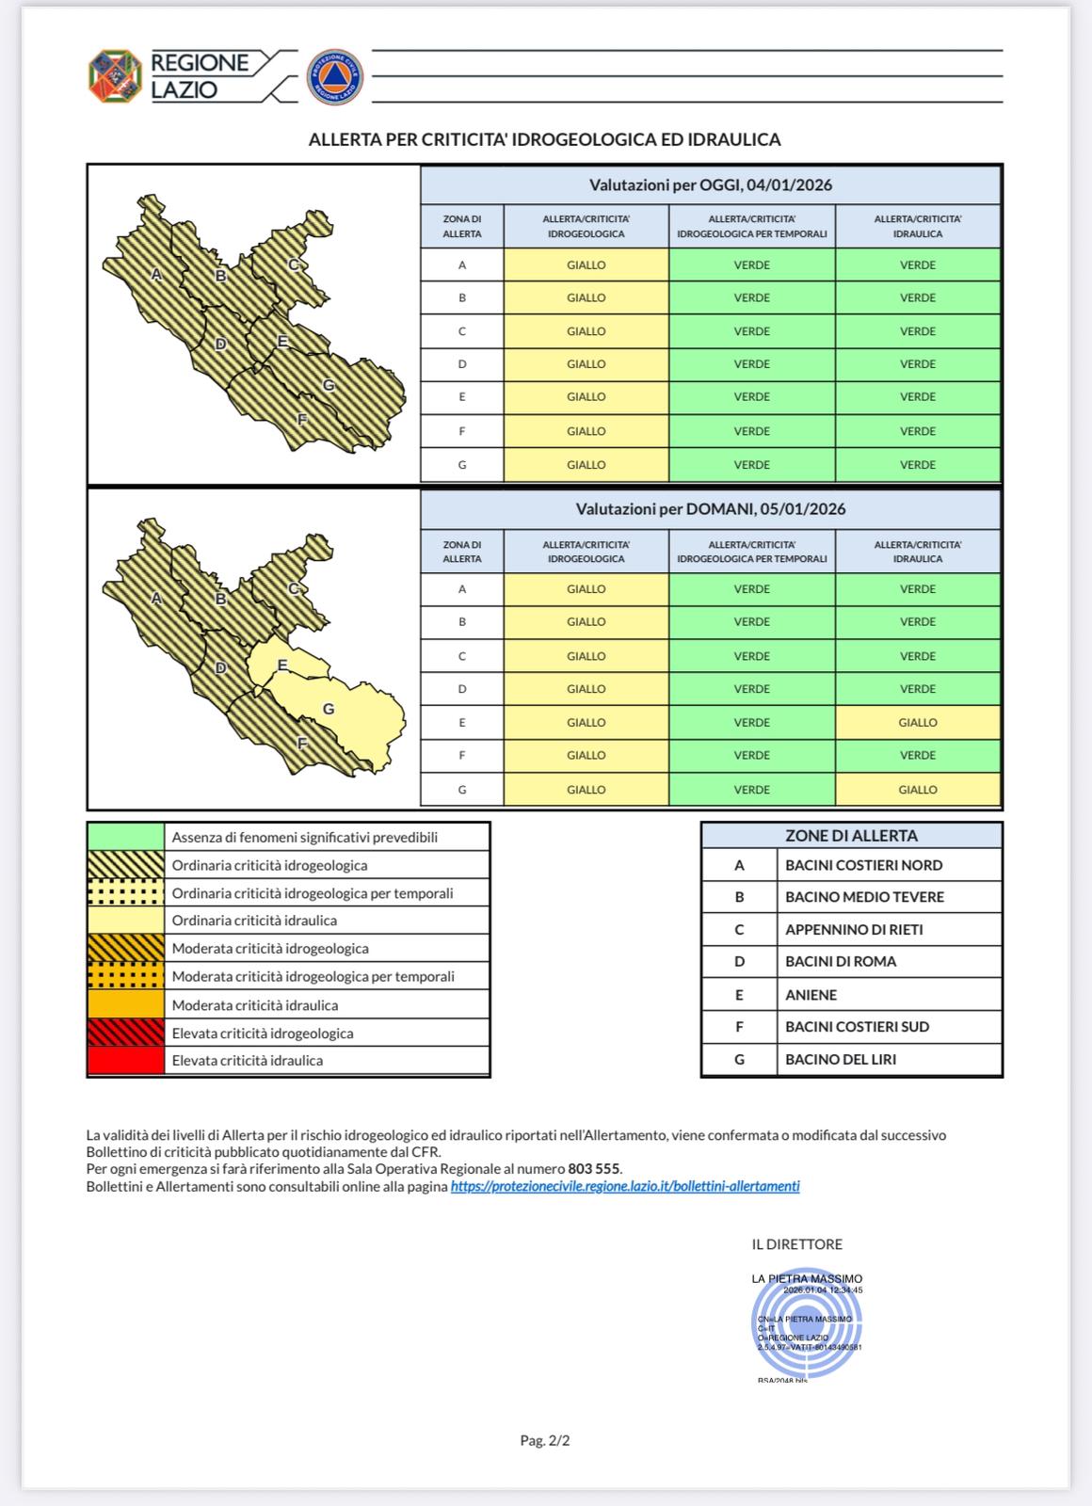Screen dimensions: 1092x1506
Task: Click zone G on tomorrow's map
Action: tap(329, 709)
